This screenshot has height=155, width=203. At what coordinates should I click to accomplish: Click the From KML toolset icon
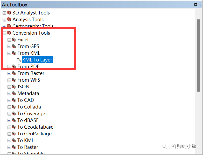click(14, 53)
